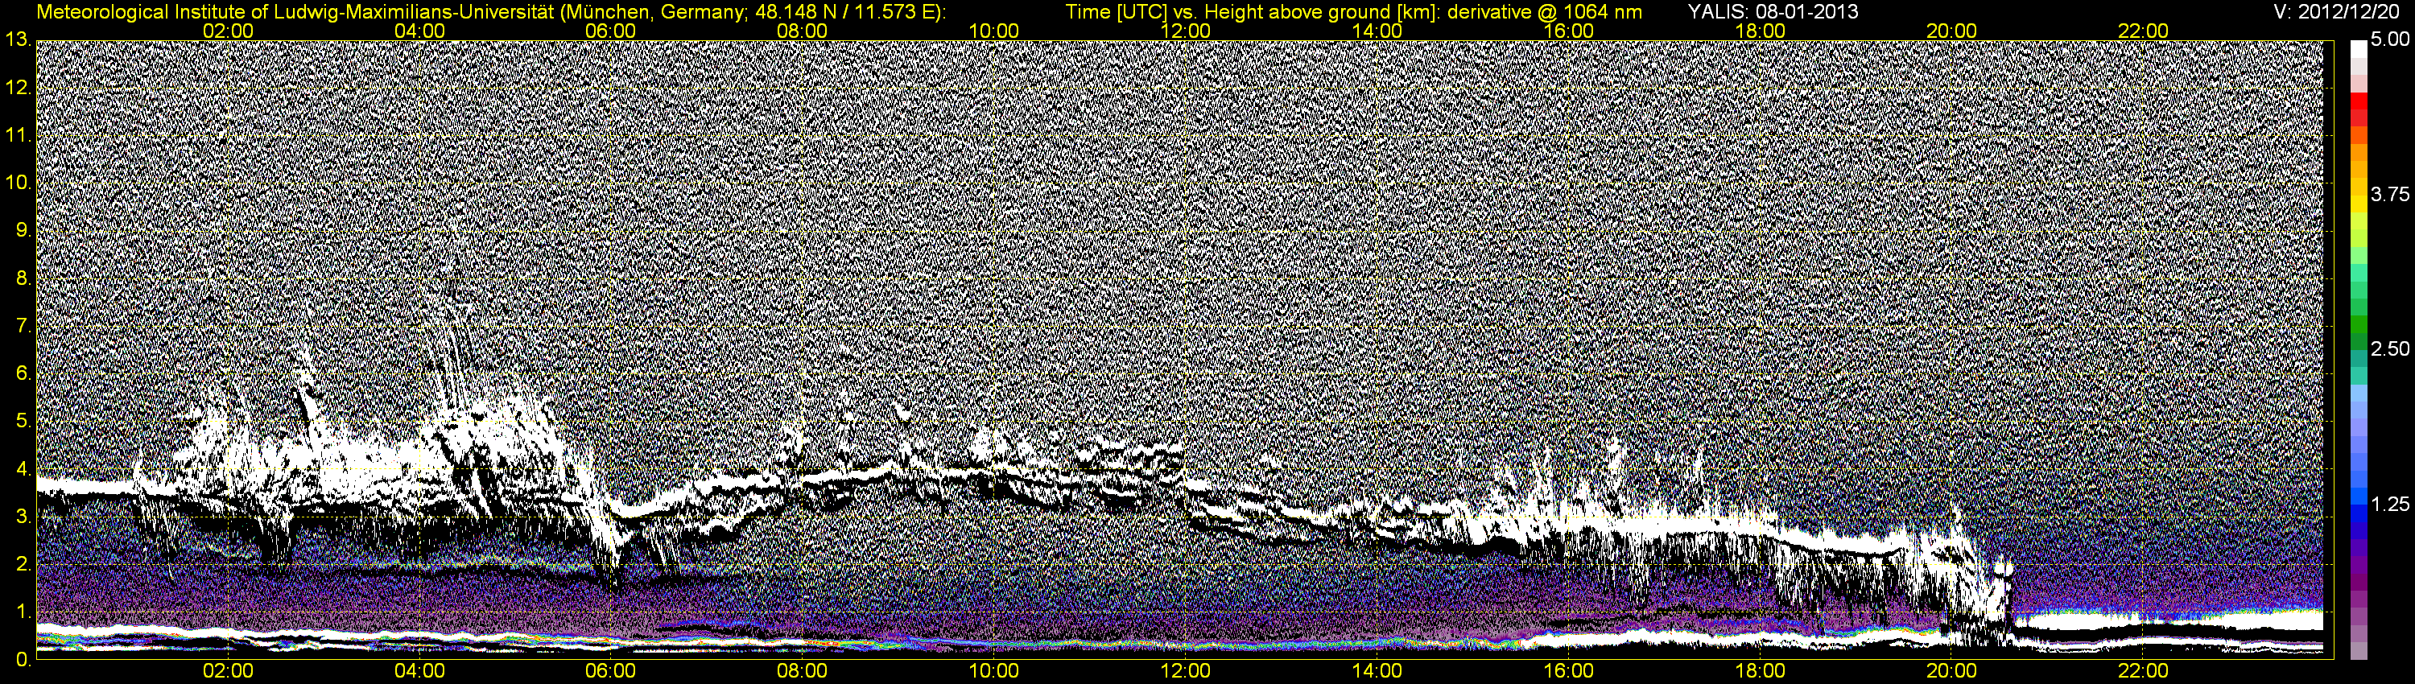Image resolution: width=2415 pixels, height=684 pixels.
Task: Click the 5. height axis label
Action: pyautogui.click(x=23, y=422)
